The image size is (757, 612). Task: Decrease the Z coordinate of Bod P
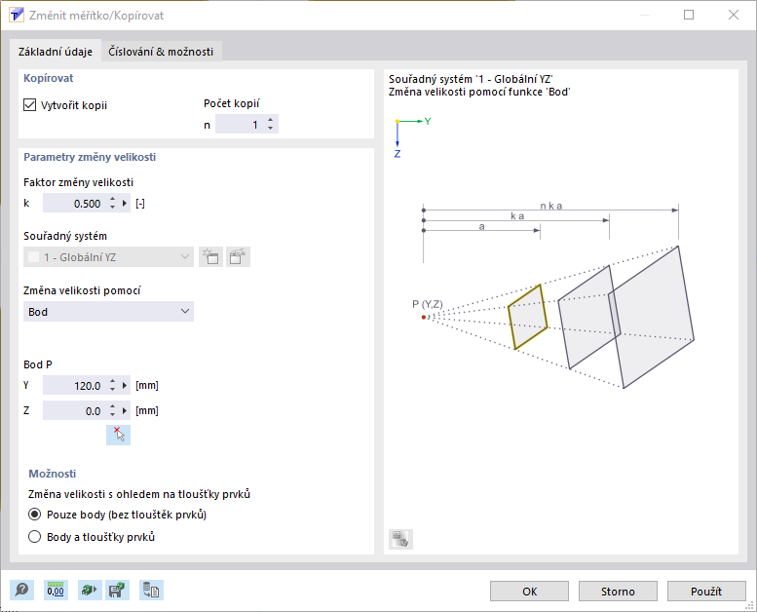coord(112,414)
